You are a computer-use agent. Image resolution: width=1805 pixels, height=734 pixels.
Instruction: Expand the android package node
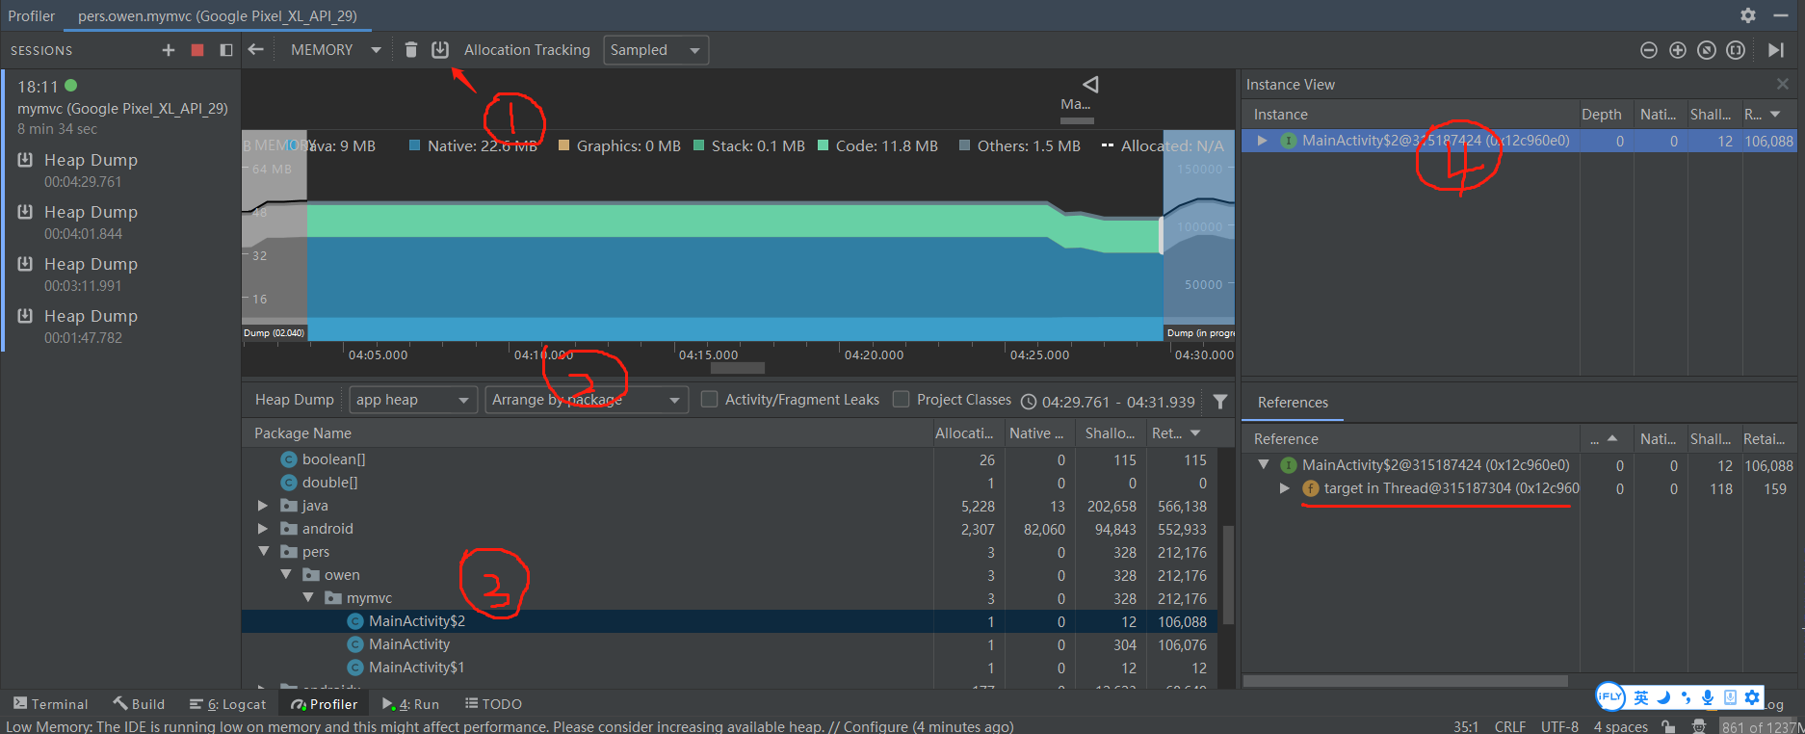(263, 529)
